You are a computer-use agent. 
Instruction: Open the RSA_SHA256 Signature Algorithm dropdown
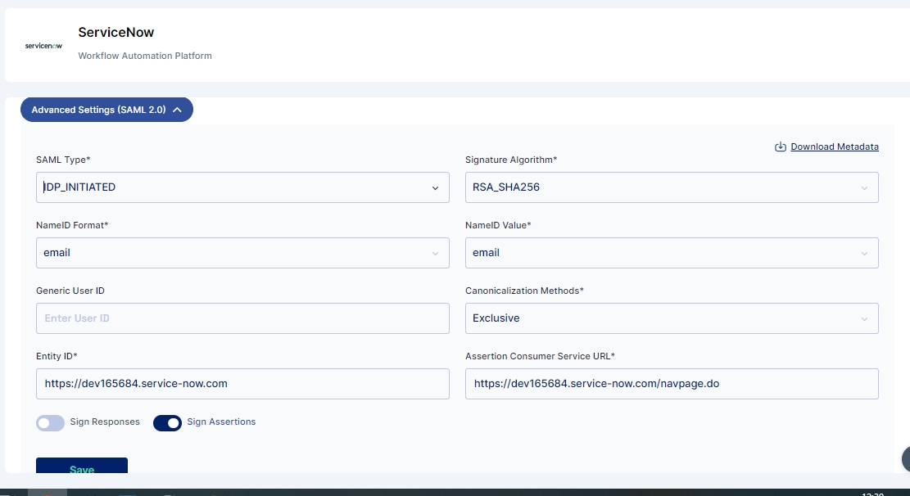click(672, 187)
